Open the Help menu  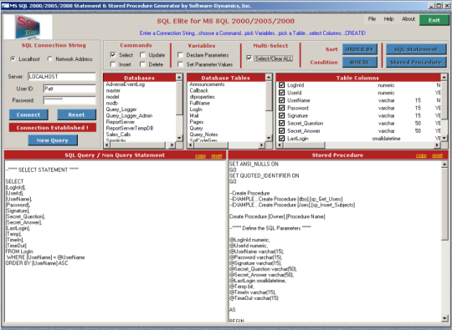point(388,19)
